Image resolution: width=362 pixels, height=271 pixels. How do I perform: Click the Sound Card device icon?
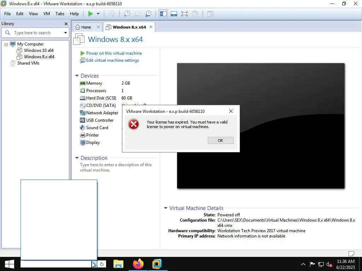[x=82, y=128]
